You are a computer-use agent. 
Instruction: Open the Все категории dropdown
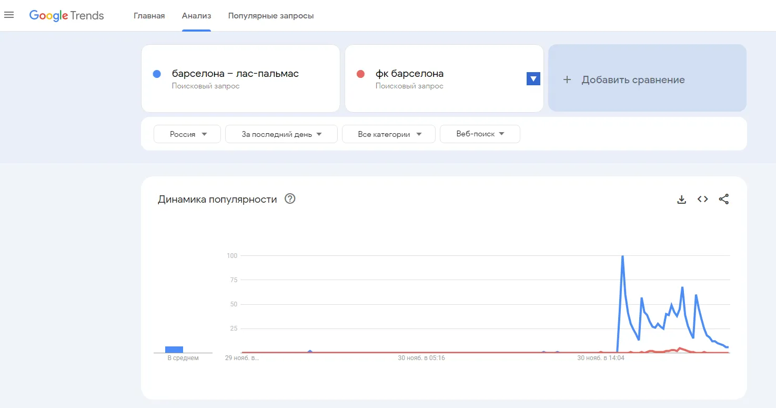click(389, 134)
